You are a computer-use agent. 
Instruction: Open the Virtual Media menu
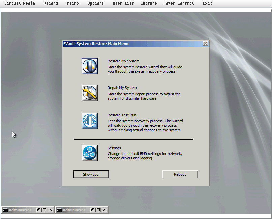[20, 3]
